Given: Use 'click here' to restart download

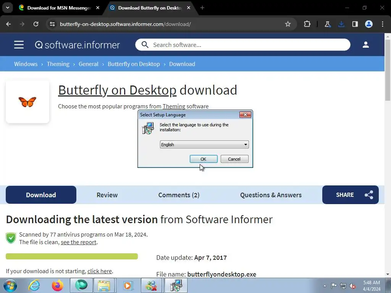Looking at the screenshot, I should pyautogui.click(x=100, y=271).
